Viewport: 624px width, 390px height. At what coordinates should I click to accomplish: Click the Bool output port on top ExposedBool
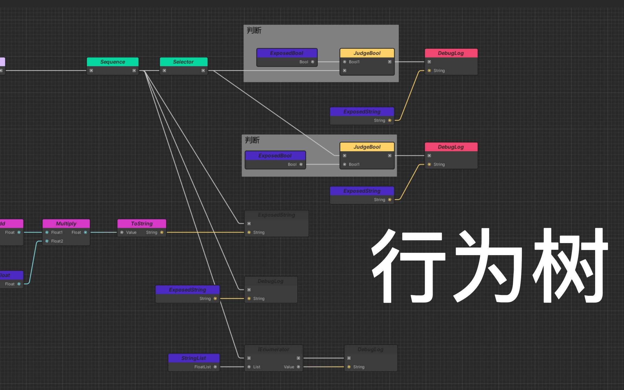pyautogui.click(x=312, y=62)
